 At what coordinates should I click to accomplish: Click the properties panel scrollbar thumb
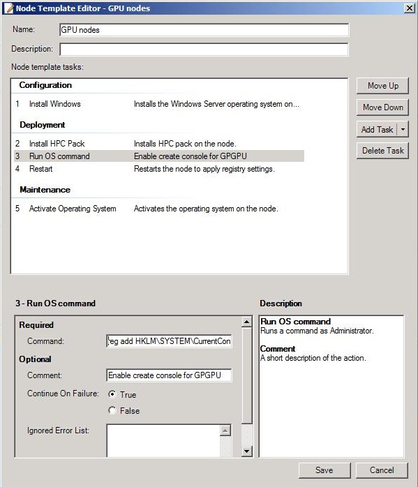point(246,375)
